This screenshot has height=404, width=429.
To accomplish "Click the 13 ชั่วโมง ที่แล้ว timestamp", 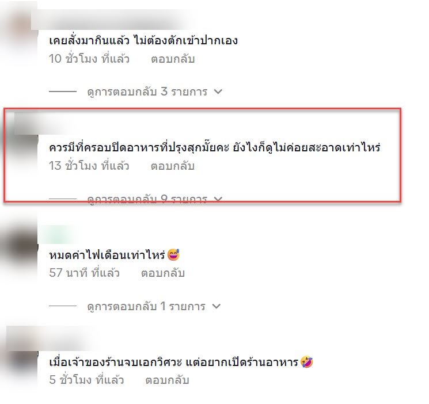I will click(89, 166).
